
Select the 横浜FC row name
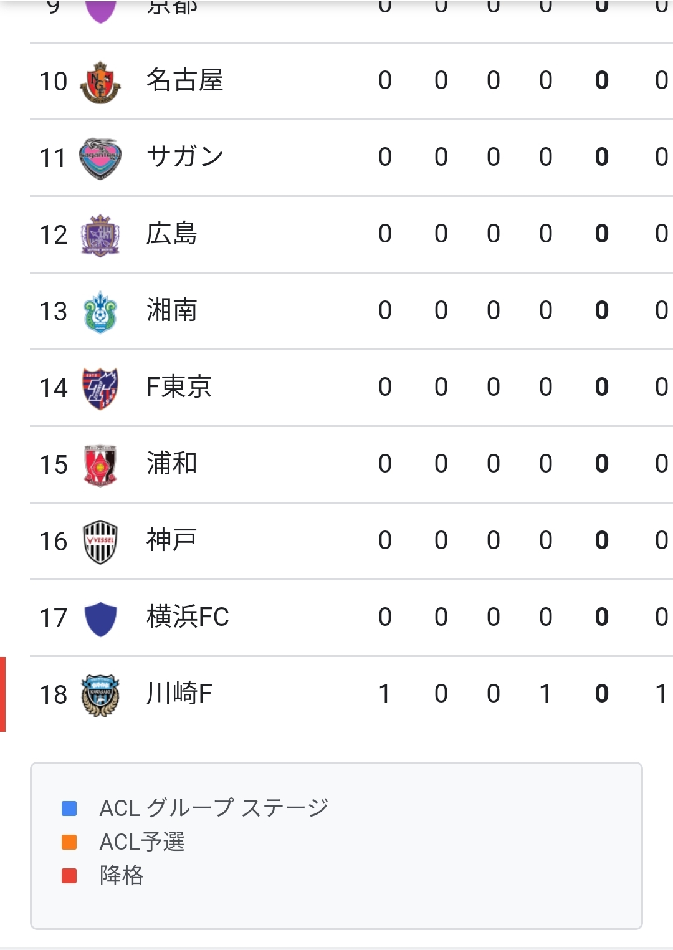[188, 617]
